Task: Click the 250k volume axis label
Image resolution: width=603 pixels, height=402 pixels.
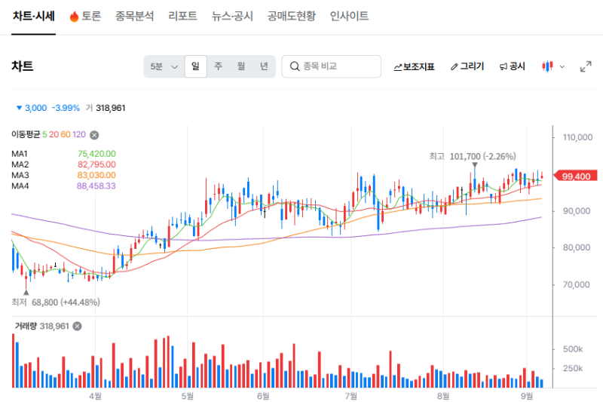Action: (573, 369)
